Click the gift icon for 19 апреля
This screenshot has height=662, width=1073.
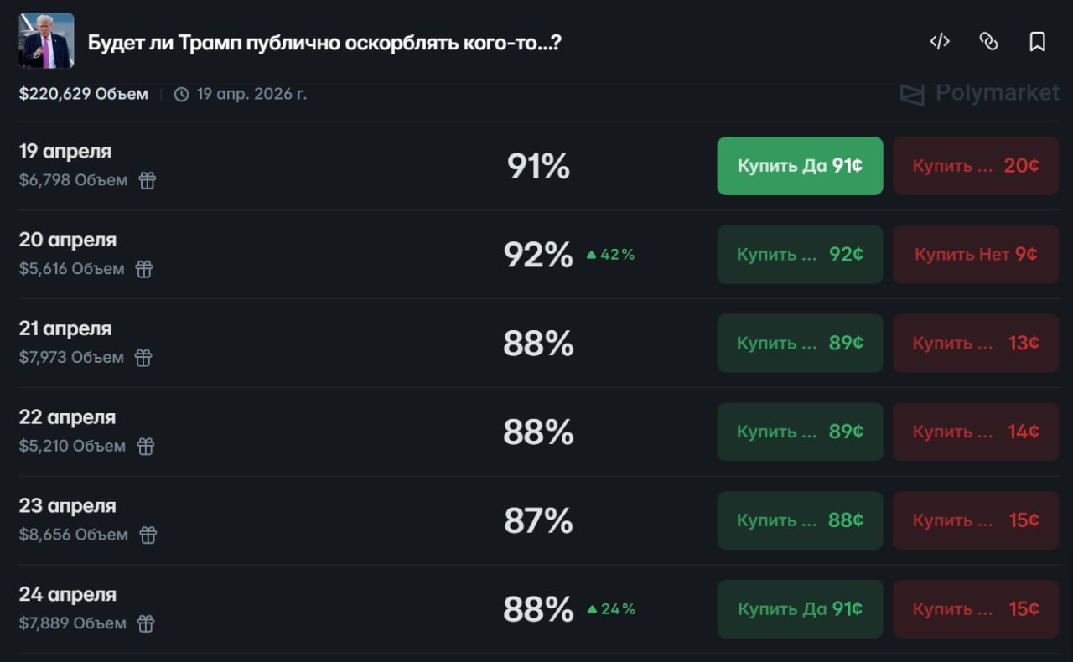click(x=148, y=180)
